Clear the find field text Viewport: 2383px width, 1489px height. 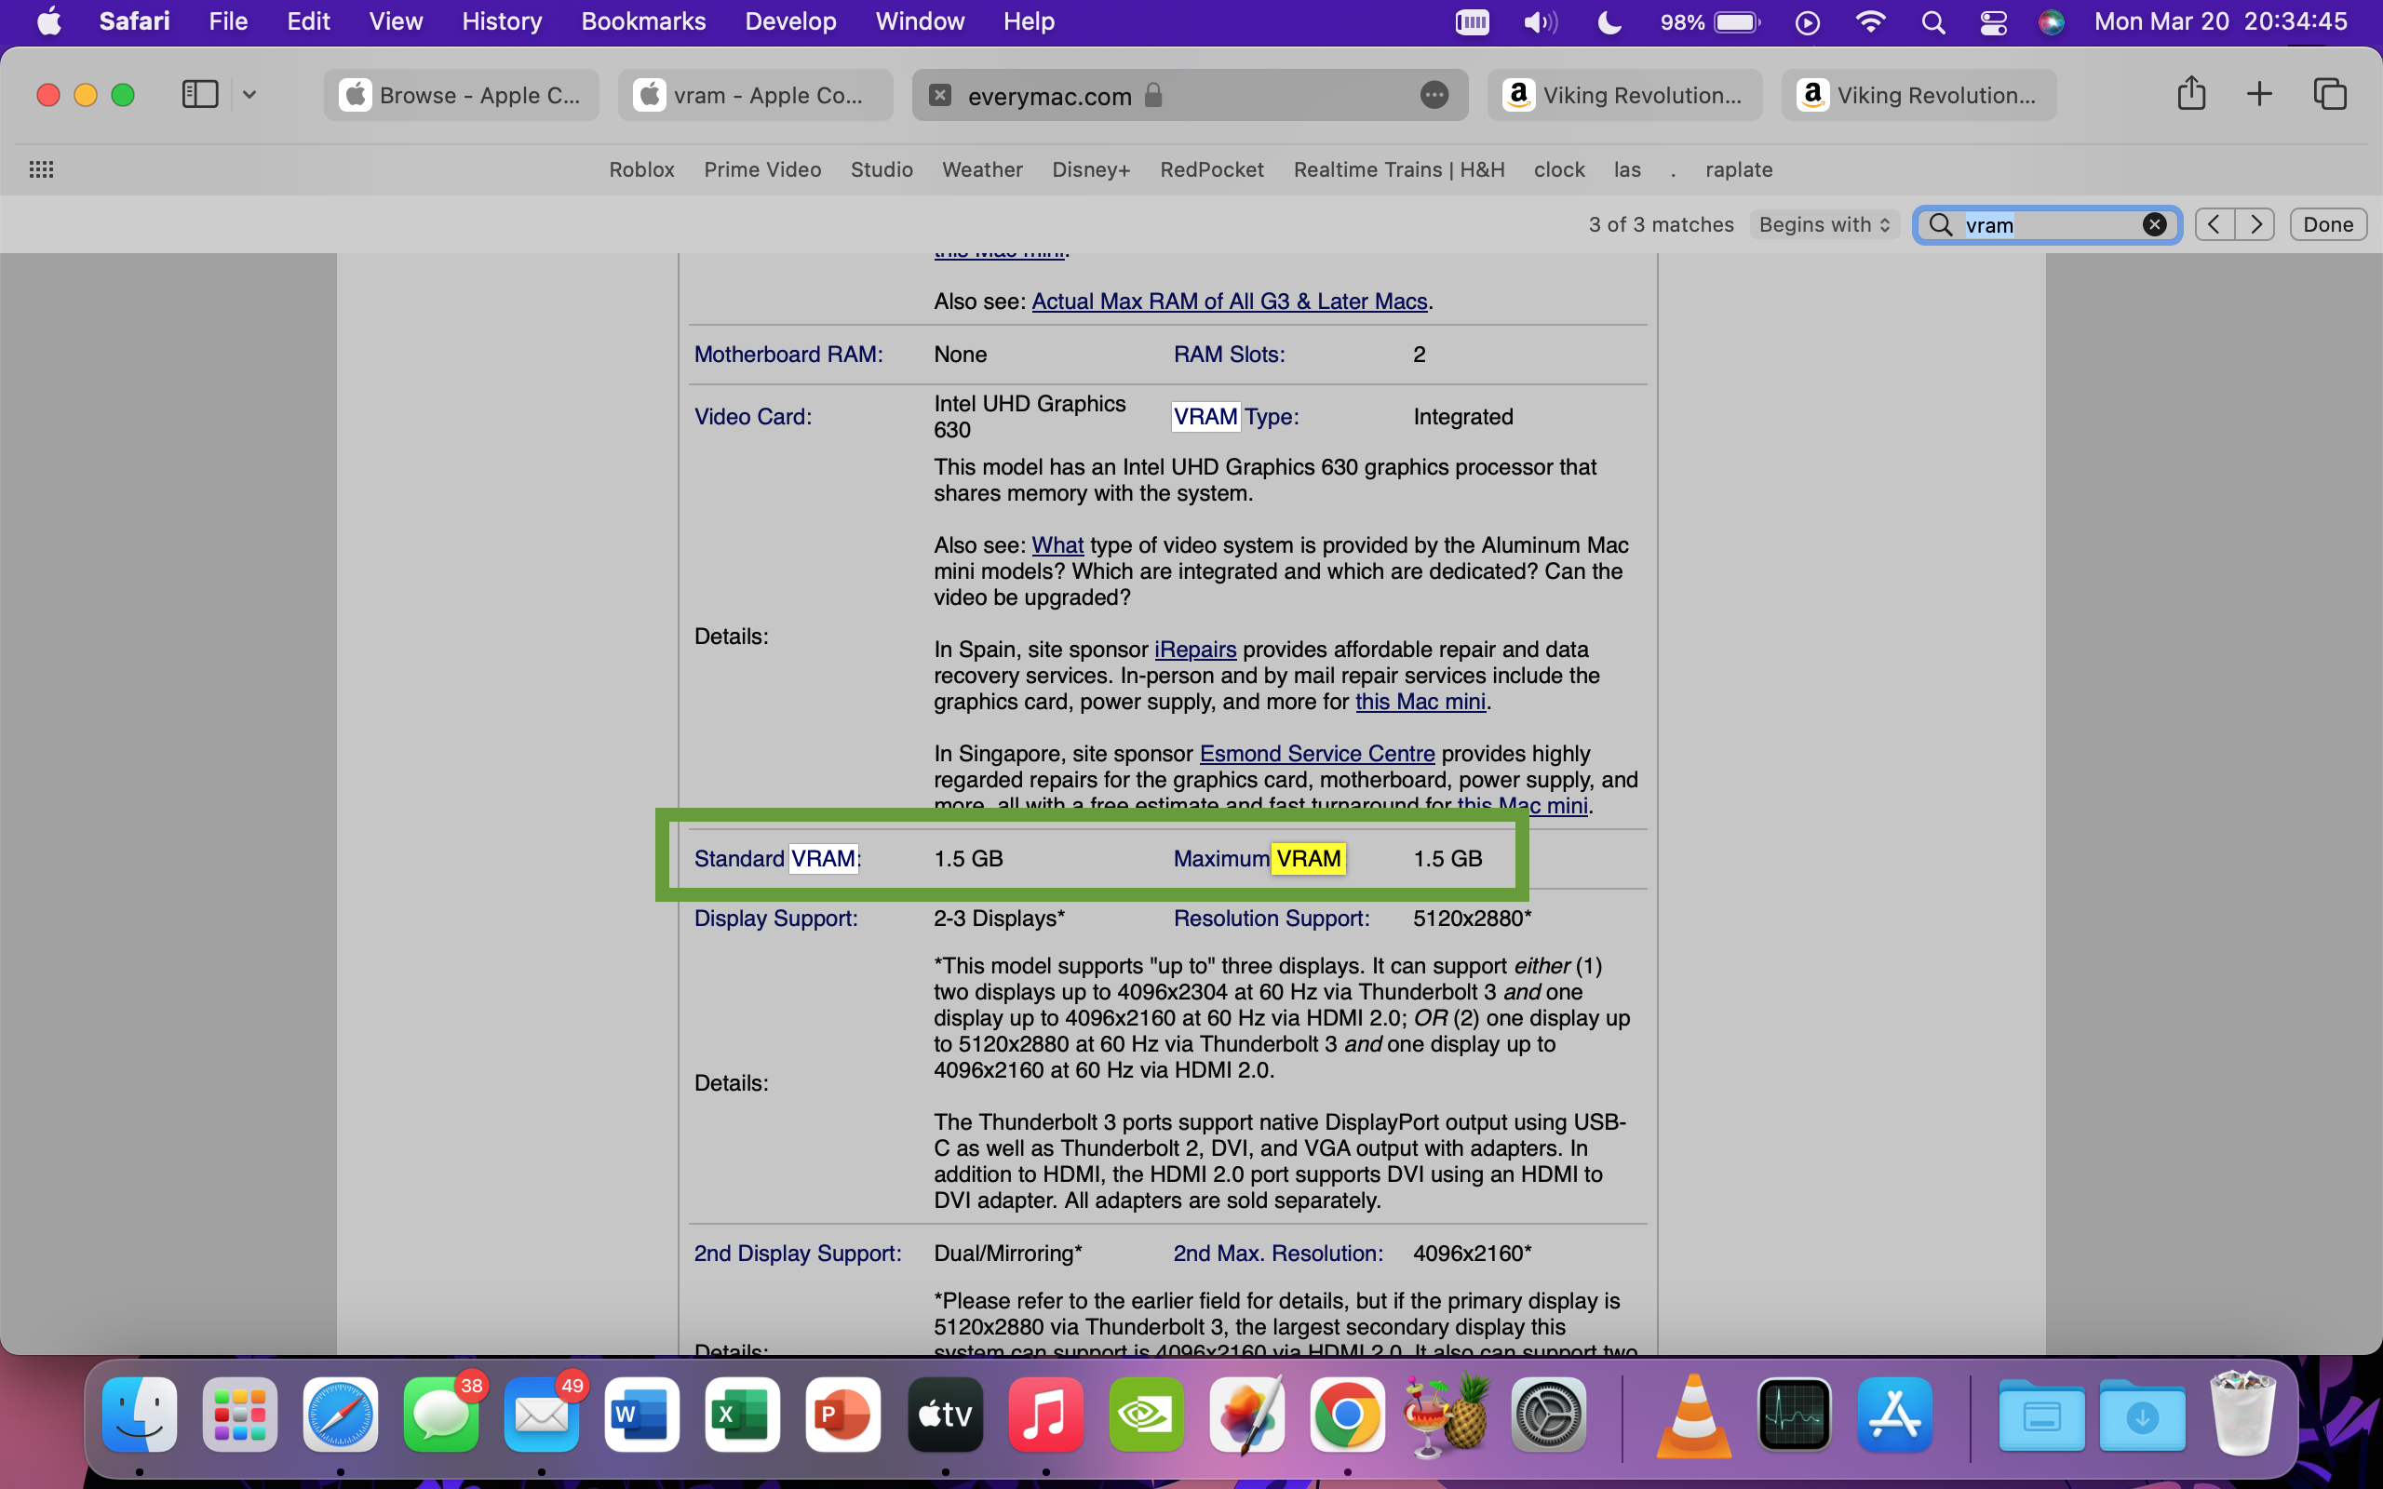(x=2154, y=224)
